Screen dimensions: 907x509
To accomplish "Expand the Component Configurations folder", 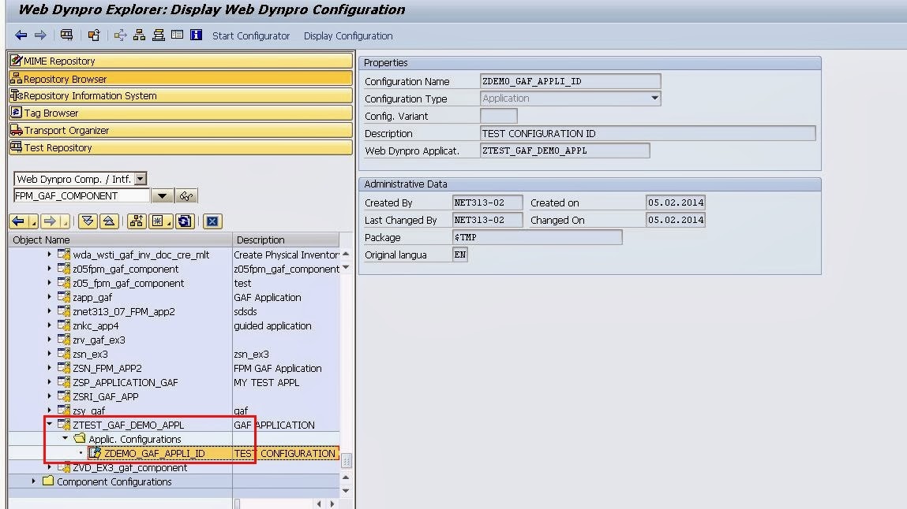I will pos(34,481).
